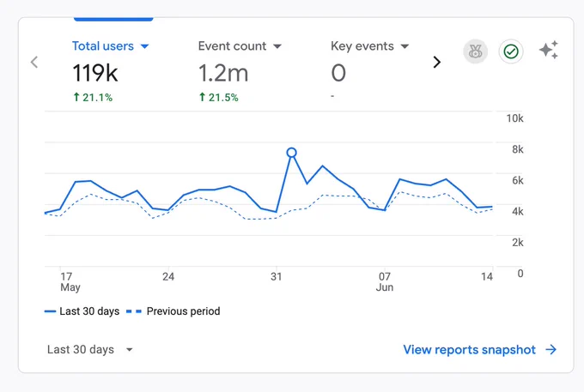Select the Event count metric tab
This screenshot has height=392, width=584.
232,46
